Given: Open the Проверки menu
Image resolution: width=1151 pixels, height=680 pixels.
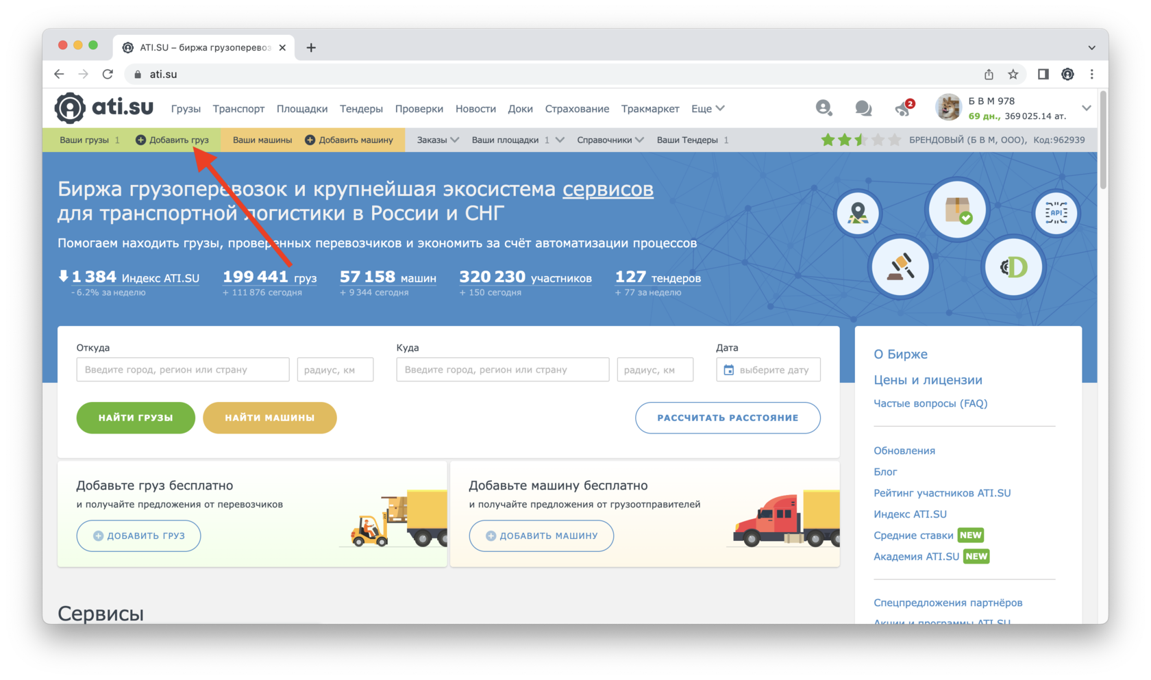Looking at the screenshot, I should click(x=419, y=108).
